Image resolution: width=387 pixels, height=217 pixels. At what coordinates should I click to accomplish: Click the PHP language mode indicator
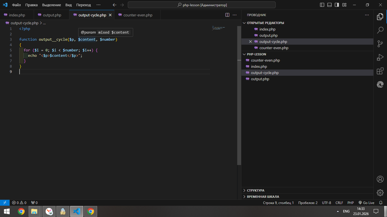pos(350,203)
